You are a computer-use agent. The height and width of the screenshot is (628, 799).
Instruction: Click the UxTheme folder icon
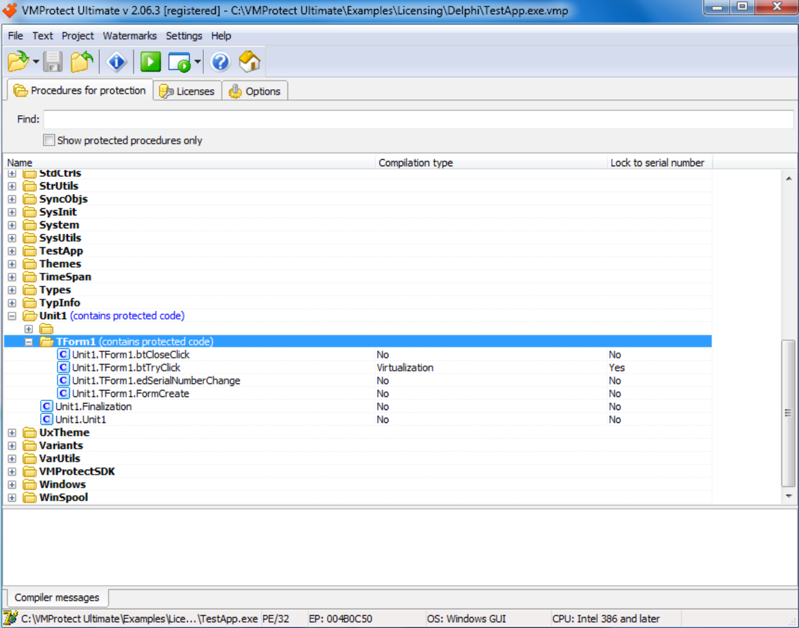click(x=30, y=432)
